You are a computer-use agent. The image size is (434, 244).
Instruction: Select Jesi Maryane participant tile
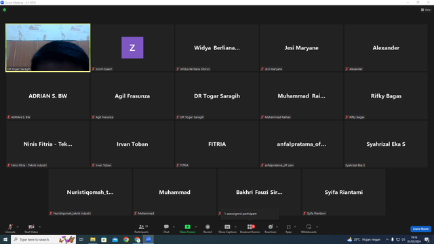click(301, 47)
